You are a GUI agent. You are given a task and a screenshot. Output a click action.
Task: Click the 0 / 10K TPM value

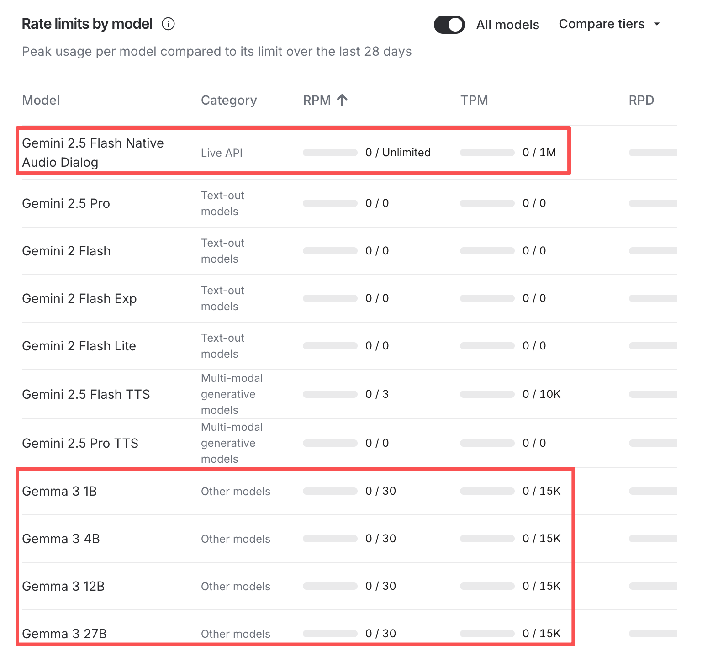[x=542, y=394]
